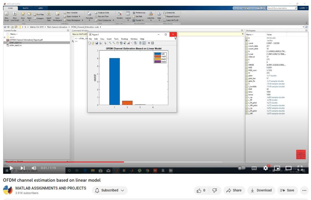Open the Desktop menu in Figure 1

tap(124, 39)
